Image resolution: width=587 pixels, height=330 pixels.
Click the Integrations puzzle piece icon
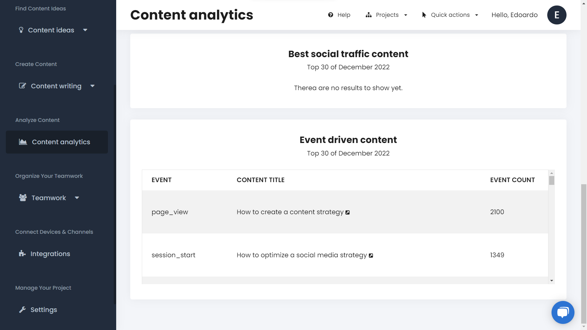(x=22, y=253)
